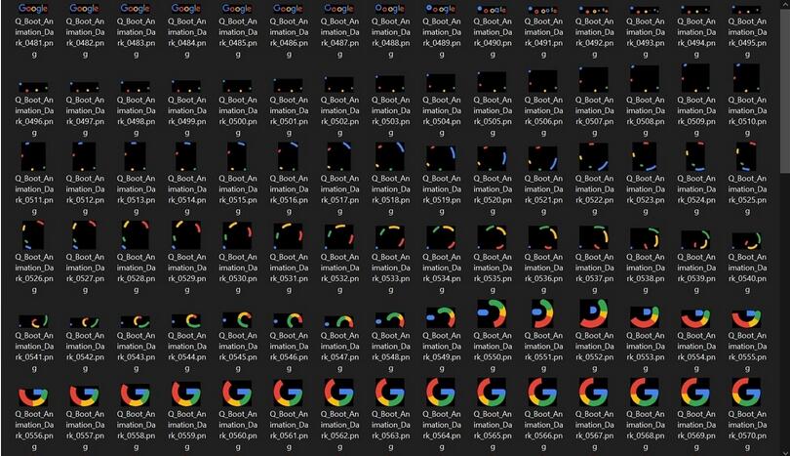Select the Q_Boot_Animation_Dark_0489.png thumbnail
Screen dimensions: 790x456
(x=442, y=9)
